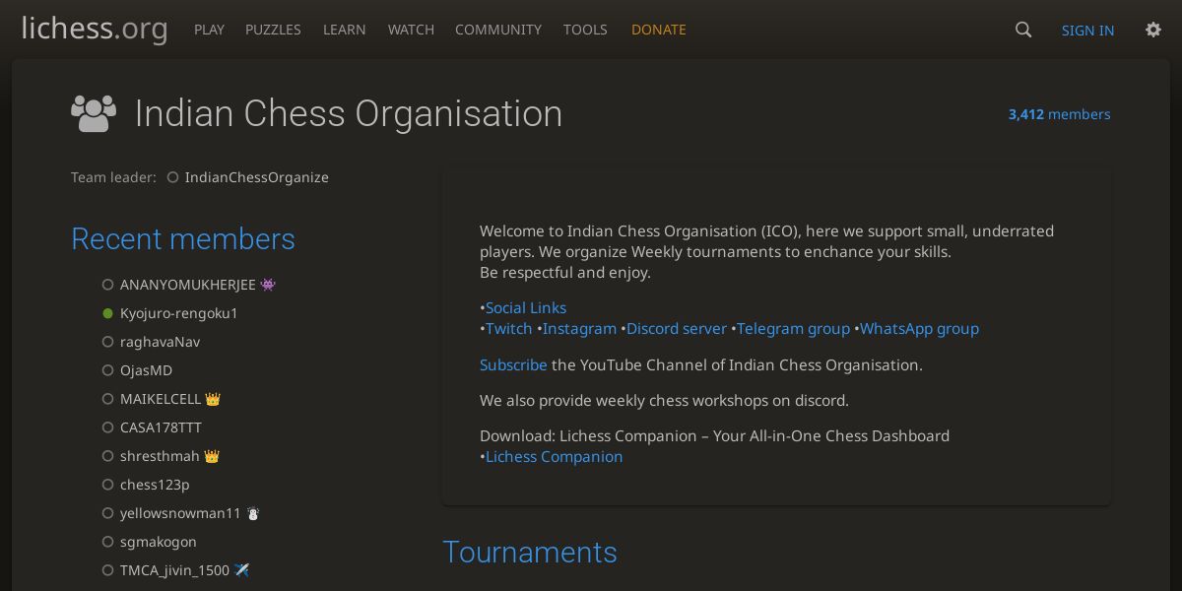The width and height of the screenshot is (1182, 591).
Task: Click SIGN IN
Action: point(1087,31)
